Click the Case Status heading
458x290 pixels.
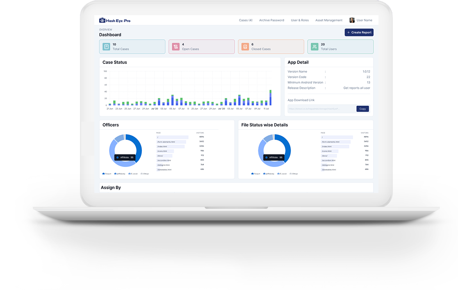pyautogui.click(x=115, y=62)
